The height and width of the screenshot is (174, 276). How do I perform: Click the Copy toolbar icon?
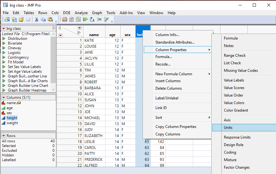[x=43, y=19]
